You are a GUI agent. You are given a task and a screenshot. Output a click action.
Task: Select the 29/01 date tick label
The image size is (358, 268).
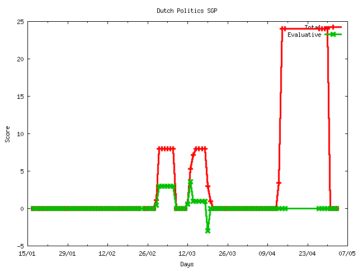click(68, 253)
